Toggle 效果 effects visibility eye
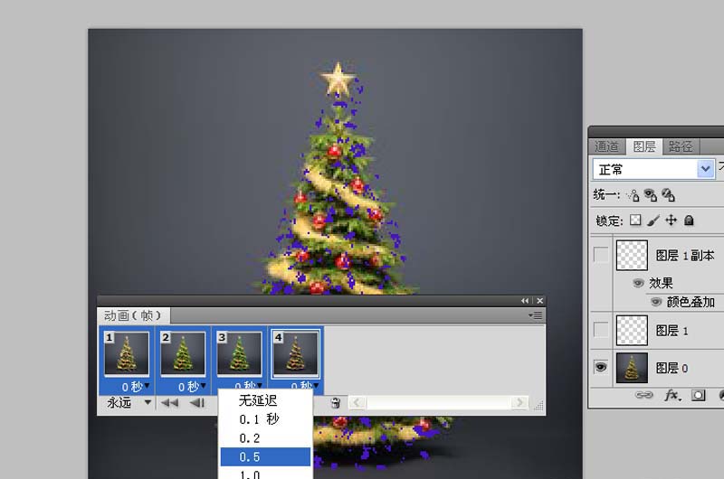 point(638,283)
